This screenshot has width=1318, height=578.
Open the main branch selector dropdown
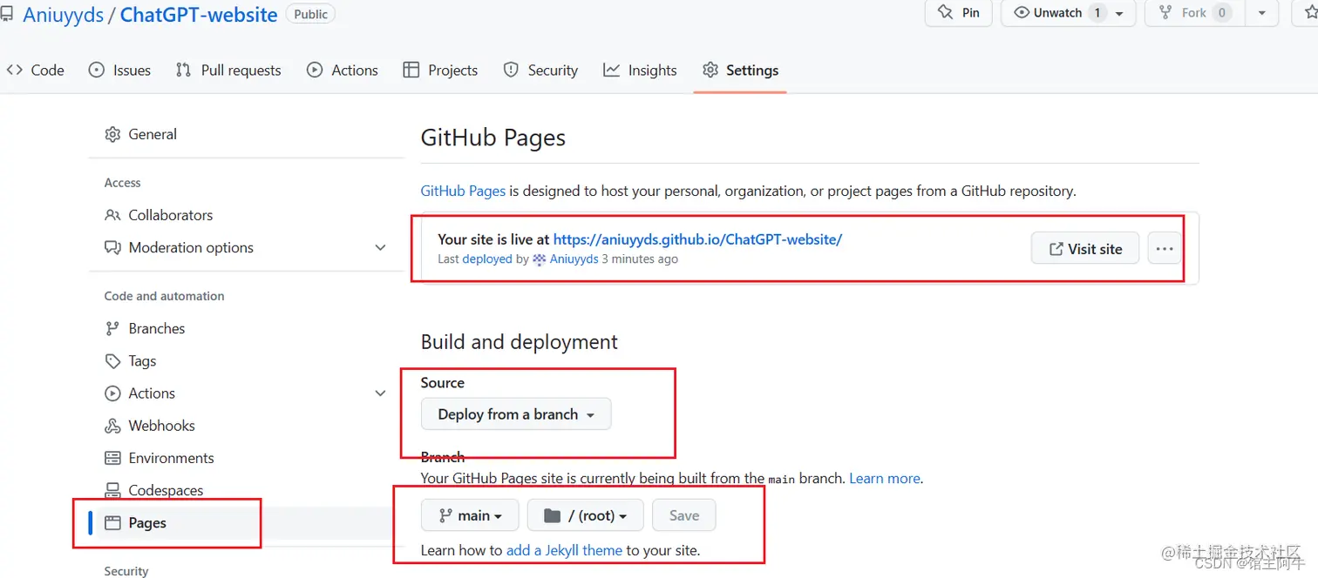click(470, 515)
